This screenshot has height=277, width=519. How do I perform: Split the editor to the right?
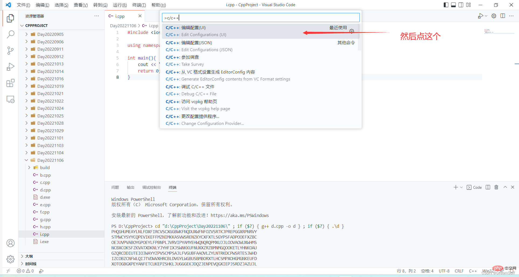coord(502,16)
